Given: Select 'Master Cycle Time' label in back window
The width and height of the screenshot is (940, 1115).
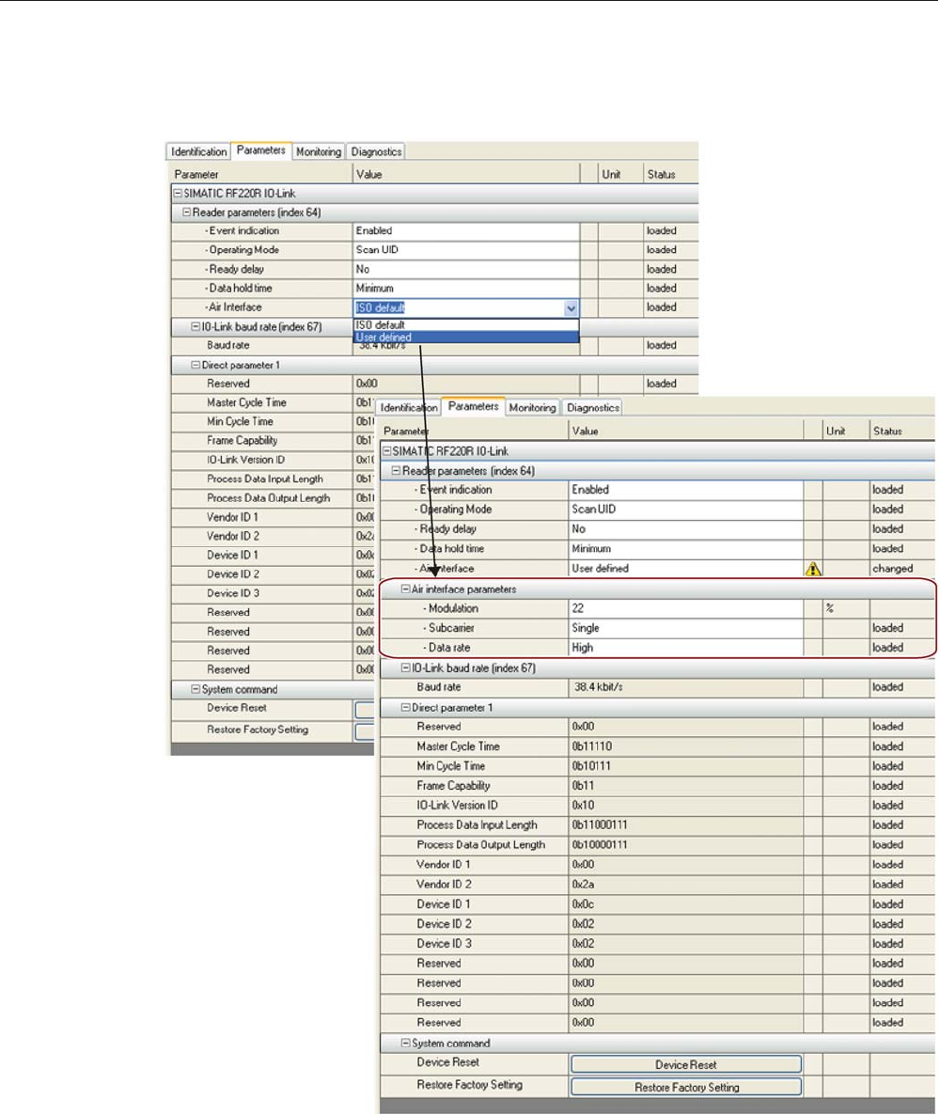Looking at the screenshot, I should (x=246, y=402).
